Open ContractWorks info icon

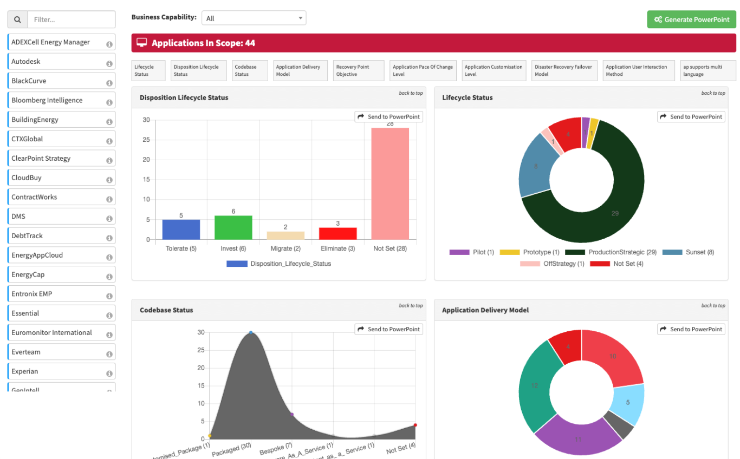[109, 199]
